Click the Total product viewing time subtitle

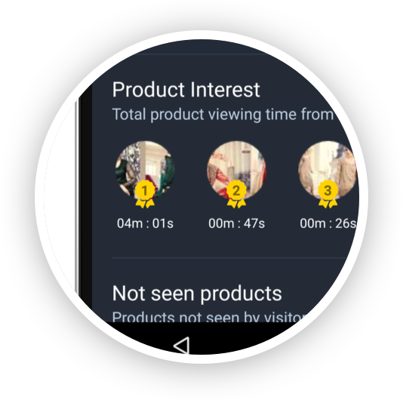(x=223, y=115)
